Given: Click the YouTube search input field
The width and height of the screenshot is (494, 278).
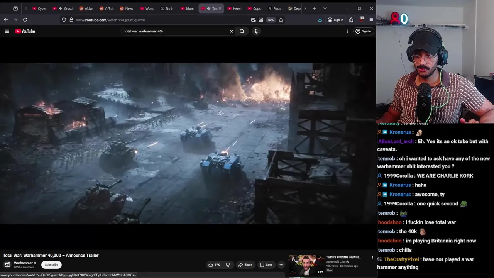Looking at the screenshot, I should (176, 31).
